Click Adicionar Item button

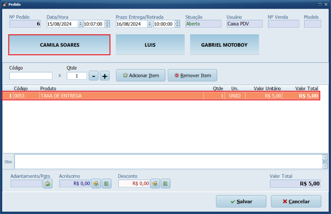(141, 75)
